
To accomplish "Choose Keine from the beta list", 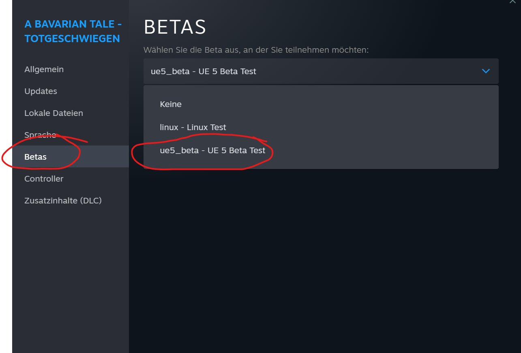I will click(171, 104).
